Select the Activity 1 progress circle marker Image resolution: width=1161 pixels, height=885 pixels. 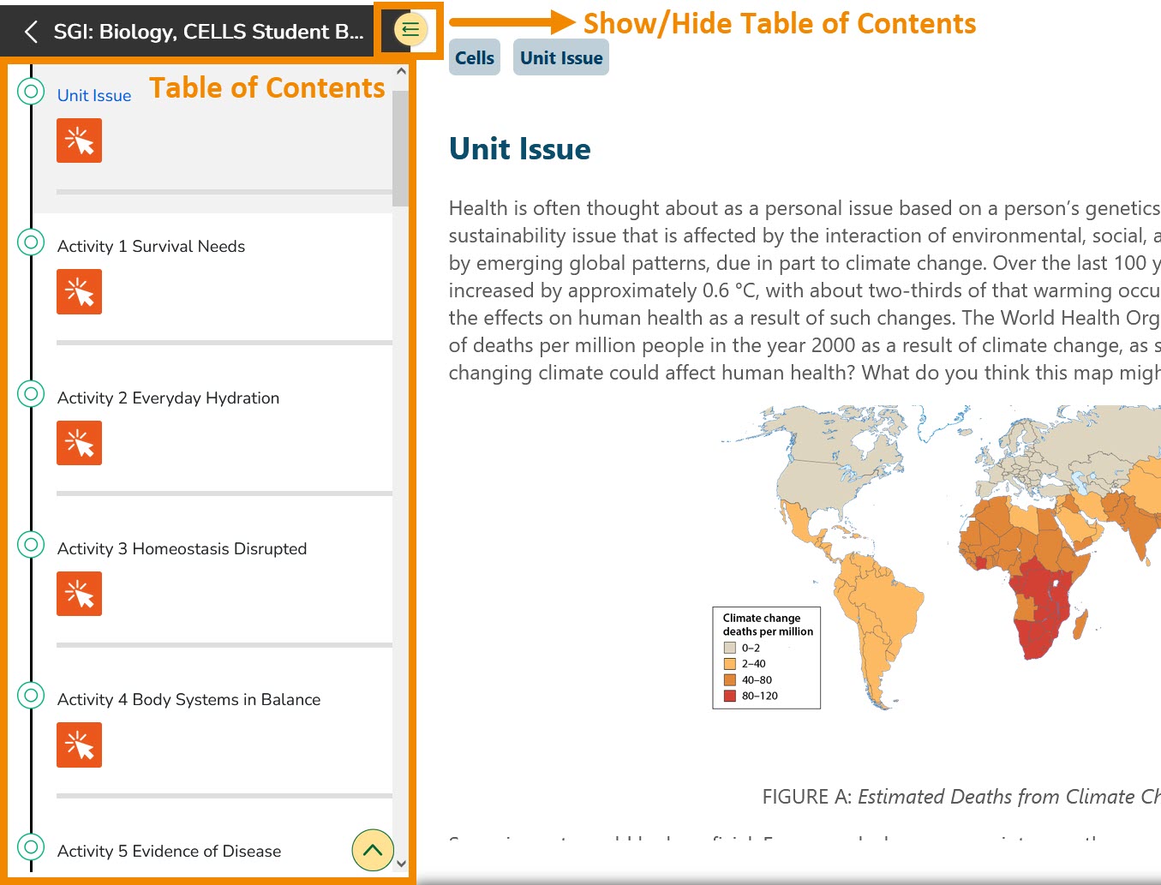tap(31, 242)
